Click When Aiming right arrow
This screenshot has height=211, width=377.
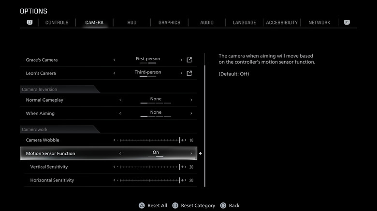coord(191,113)
